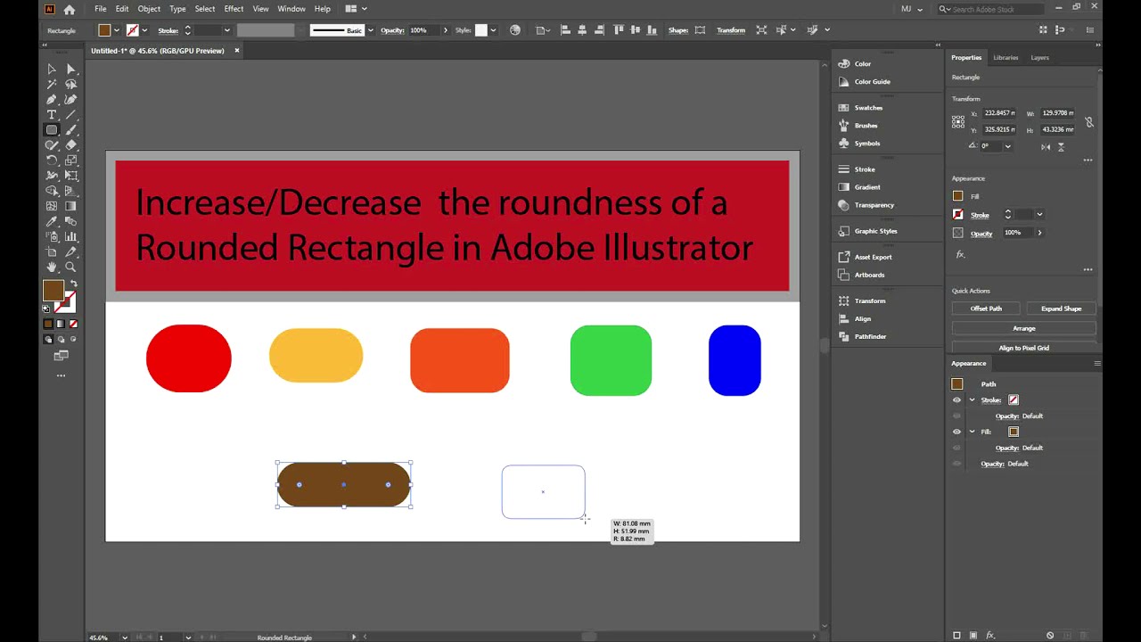Image resolution: width=1141 pixels, height=642 pixels.
Task: Collapse the Stroke row in Appearance
Action: coord(972,400)
